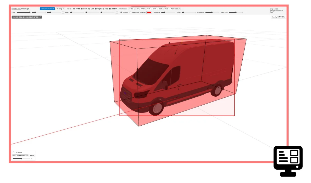Rotate orientation with the Z+90 button
The height and width of the screenshot is (183, 311).
pos(154,9)
